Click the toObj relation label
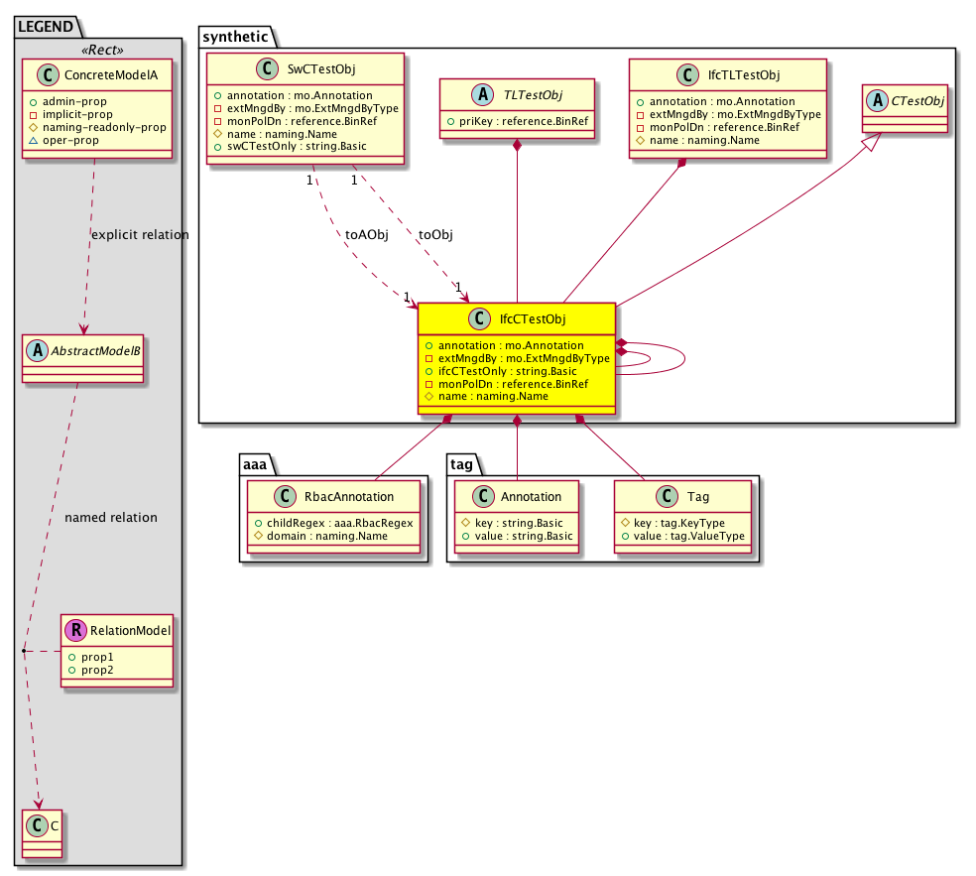Viewport: 976px width, 876px height. [x=436, y=237]
